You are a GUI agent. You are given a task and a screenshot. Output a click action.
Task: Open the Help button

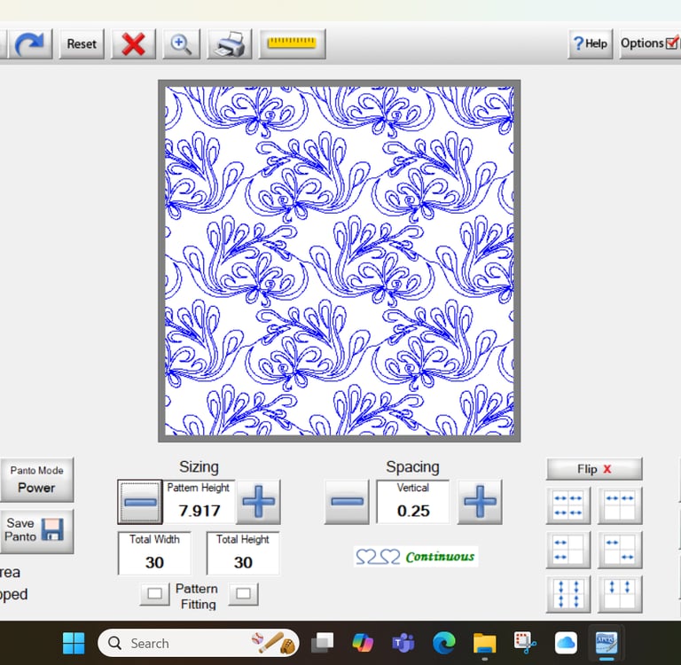click(x=590, y=43)
